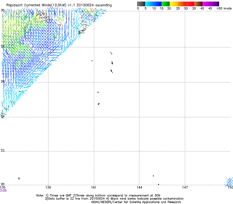Click the Rapidscat Corrected Winds title

59,5
